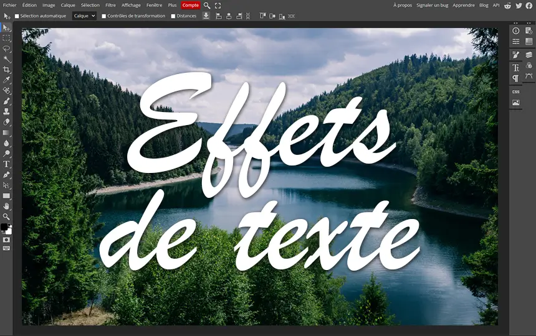Click the keyboard icon at toolbar bottom

tap(6, 248)
